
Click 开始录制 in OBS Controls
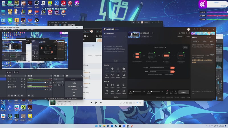click(74, 83)
